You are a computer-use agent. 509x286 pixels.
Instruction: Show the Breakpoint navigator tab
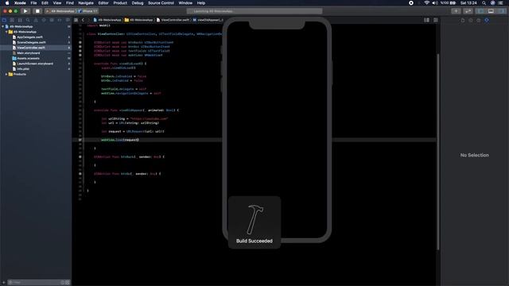coord(60,20)
